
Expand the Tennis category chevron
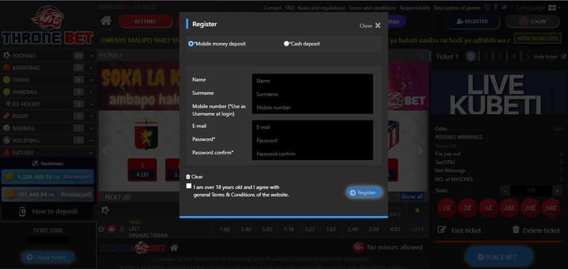pos(91,80)
